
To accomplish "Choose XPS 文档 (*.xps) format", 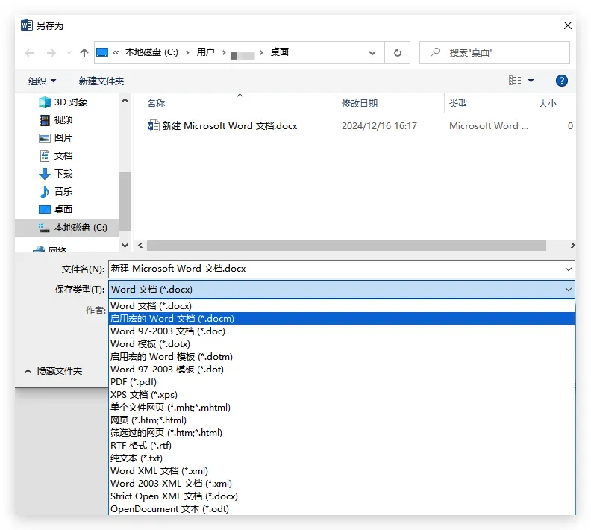I will tap(342, 395).
